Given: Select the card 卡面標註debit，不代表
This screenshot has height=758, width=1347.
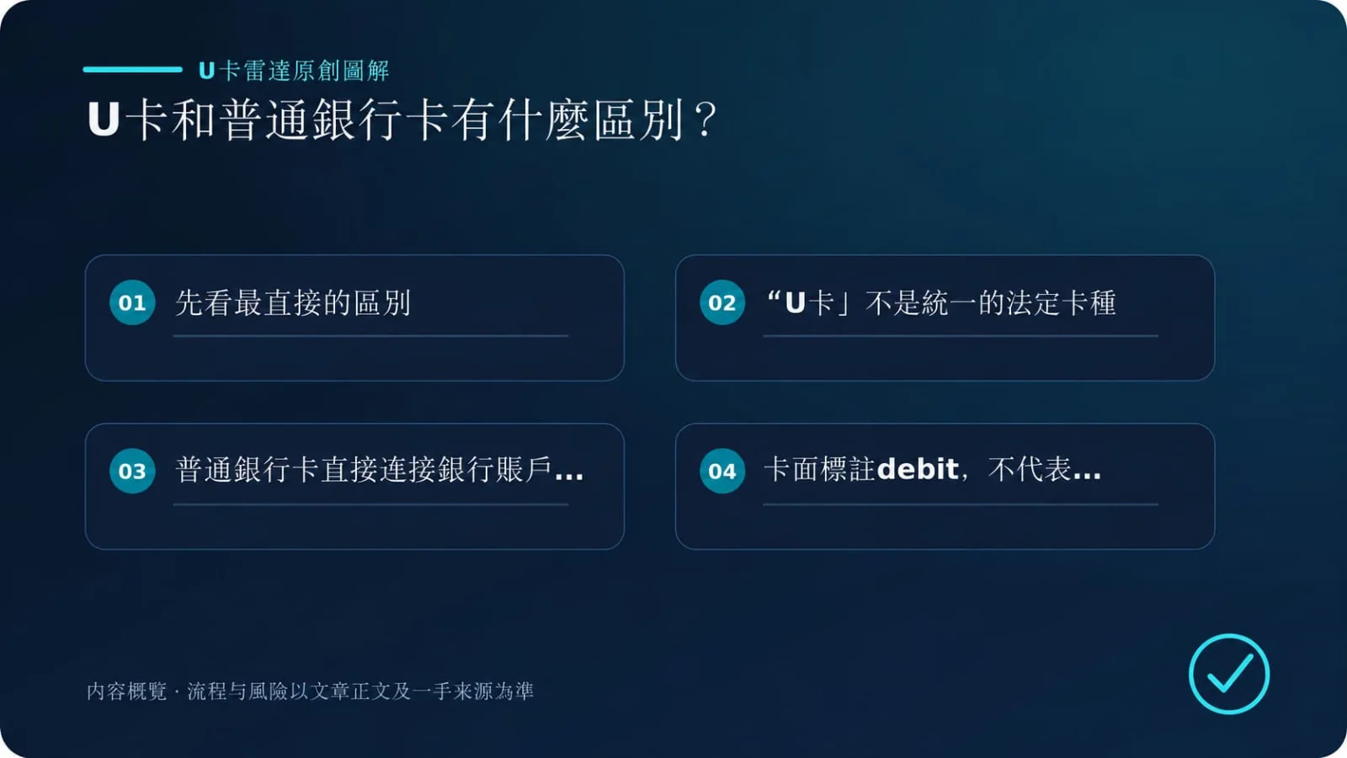Looking at the screenshot, I should pos(945,486).
